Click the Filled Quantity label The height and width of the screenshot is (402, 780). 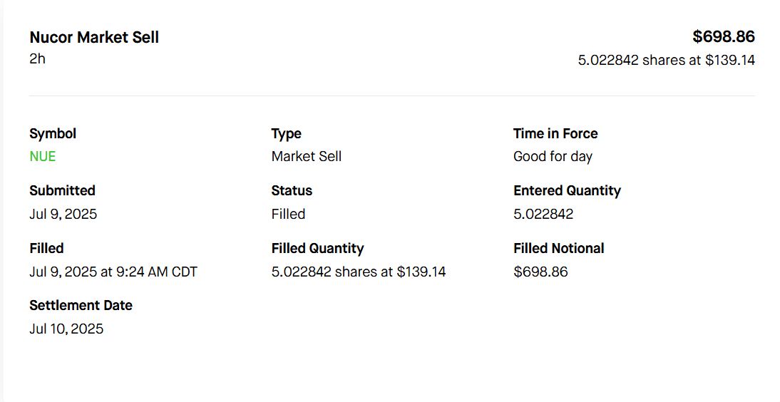click(x=317, y=248)
